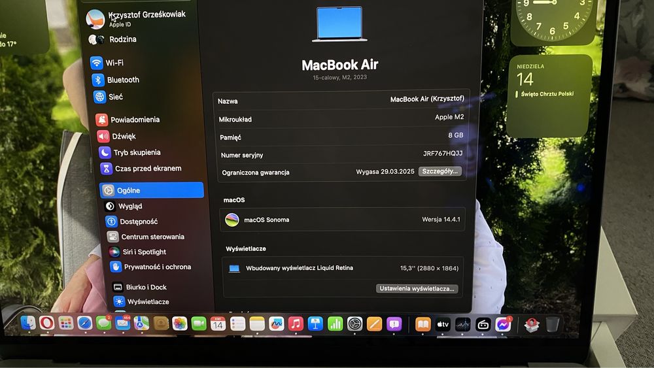The image size is (654, 368).
Task: Open Finder from the Dock
Action: pos(28,323)
